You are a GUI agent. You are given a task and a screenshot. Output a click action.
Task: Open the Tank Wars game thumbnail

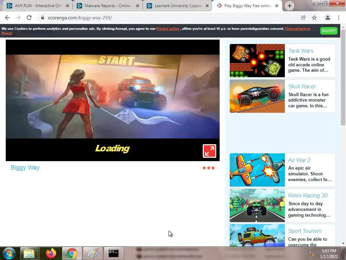coord(257,61)
